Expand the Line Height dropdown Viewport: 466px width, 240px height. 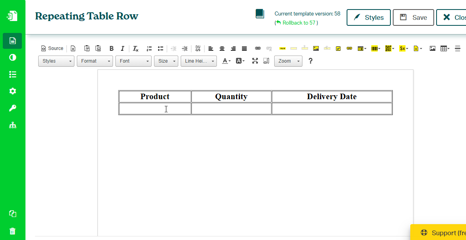(x=199, y=61)
